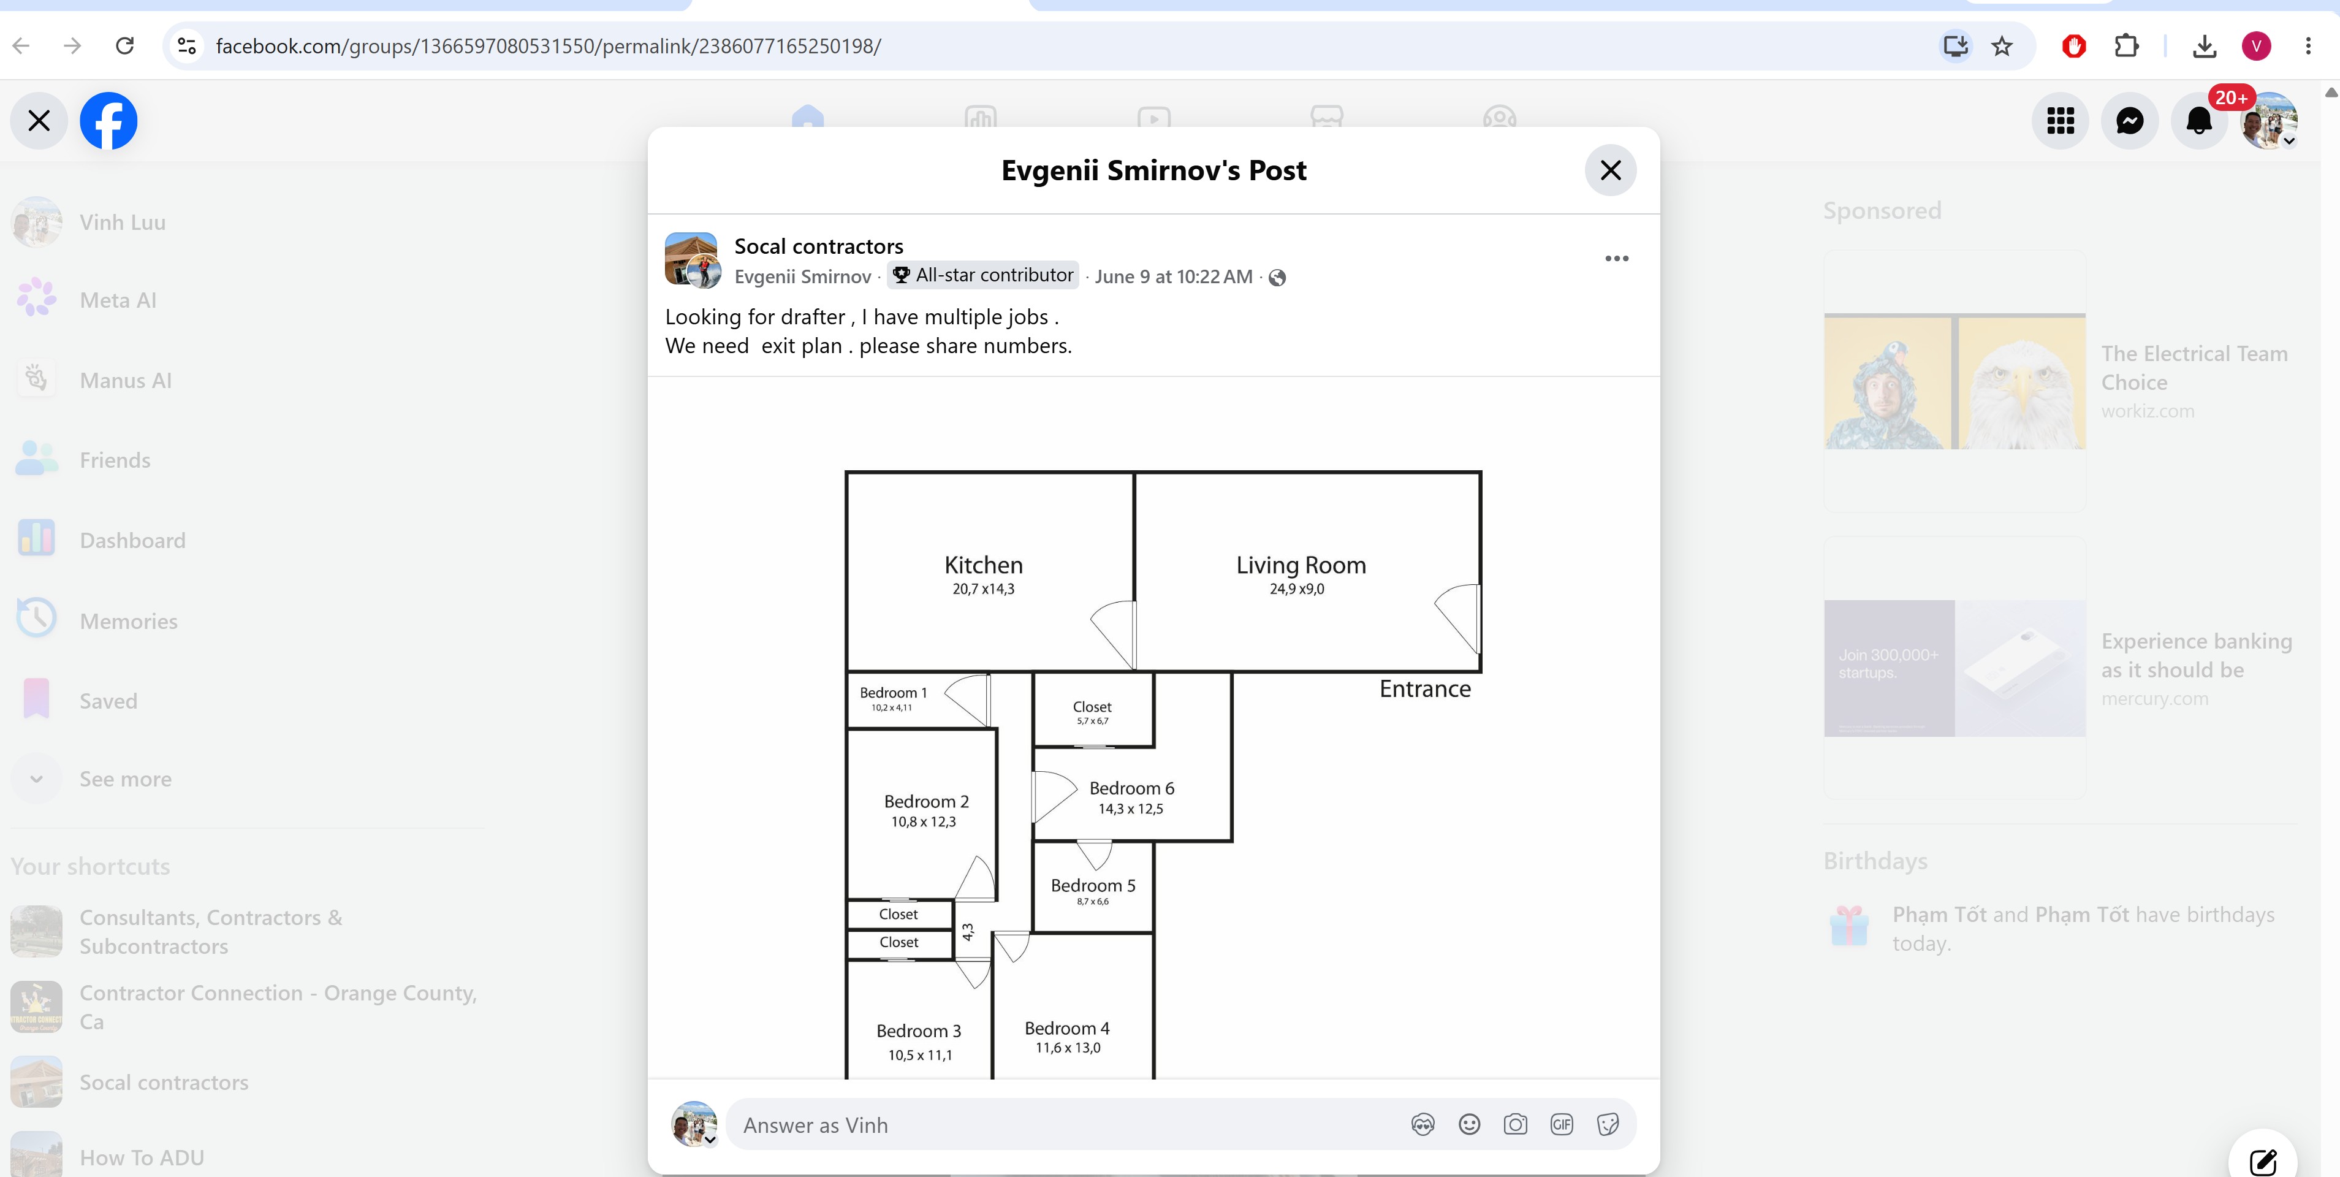
Task: Click the Mercury banking ad image
Action: click(x=1955, y=668)
